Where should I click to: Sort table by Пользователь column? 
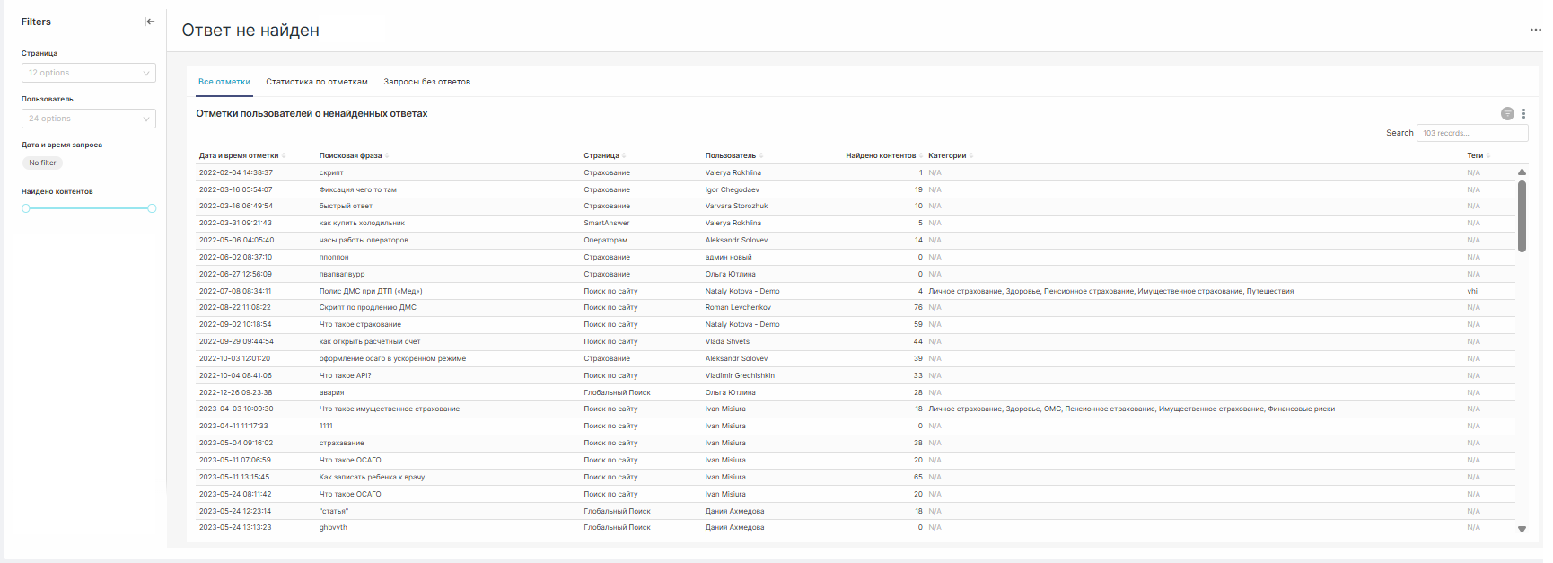pos(731,155)
